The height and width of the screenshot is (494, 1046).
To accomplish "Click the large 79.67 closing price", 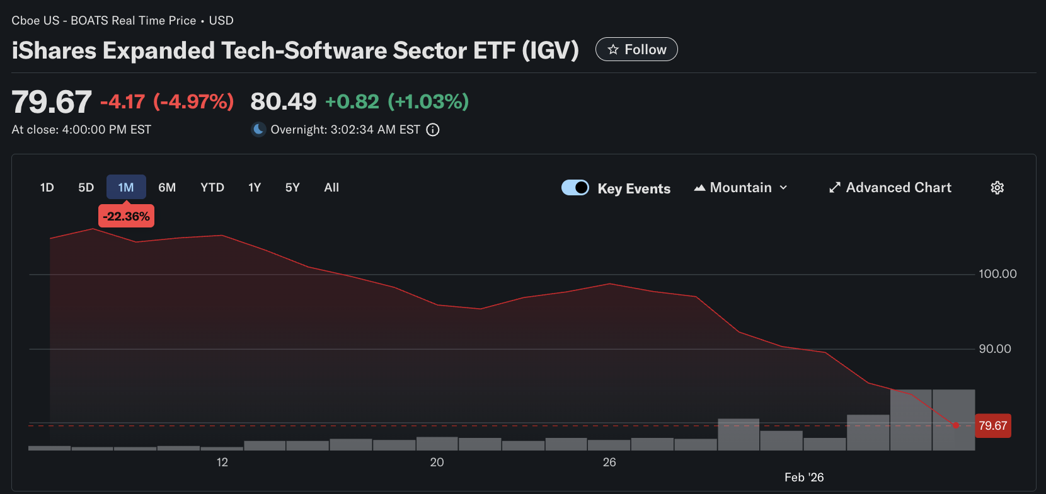I will (x=52, y=102).
